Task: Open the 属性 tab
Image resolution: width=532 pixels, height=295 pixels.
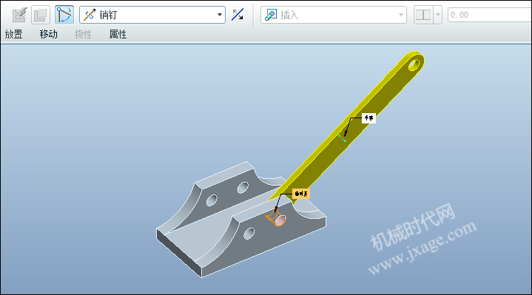Action: coord(118,34)
